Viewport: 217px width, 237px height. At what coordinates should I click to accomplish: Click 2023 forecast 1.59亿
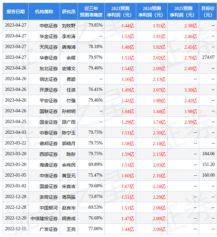tap(128, 154)
